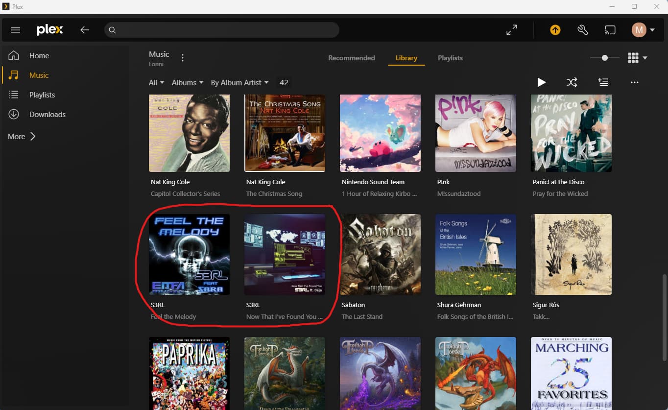Expand the More sidebar section
Screen dimensions: 668x410
click(22, 136)
